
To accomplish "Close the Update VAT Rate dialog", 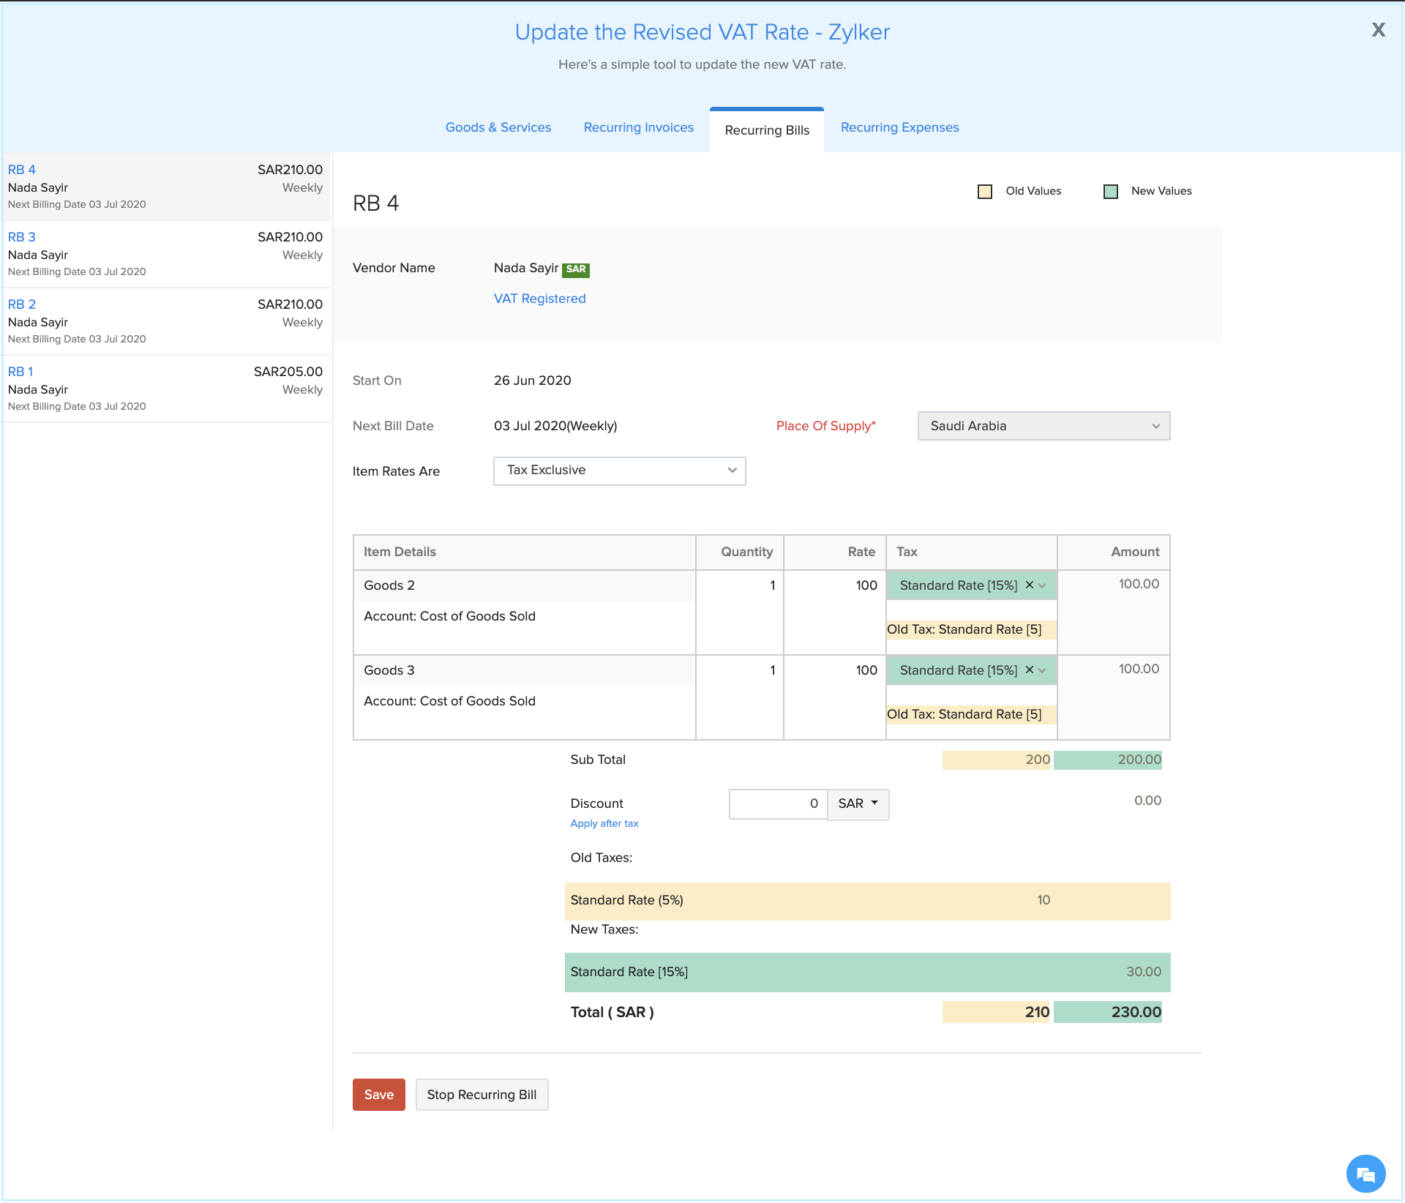I will (x=1378, y=30).
